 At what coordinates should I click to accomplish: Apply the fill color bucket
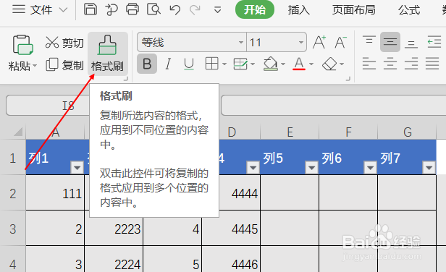click(x=271, y=64)
